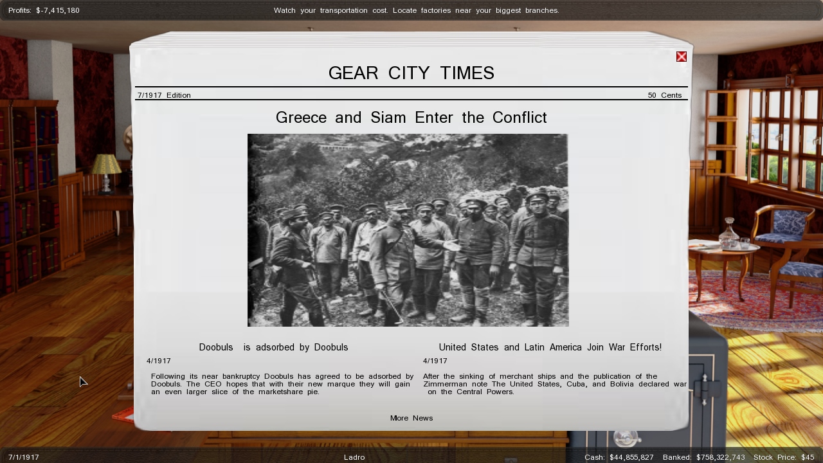Click the Banked amount in status bar
The width and height of the screenshot is (823, 463).
coord(703,457)
